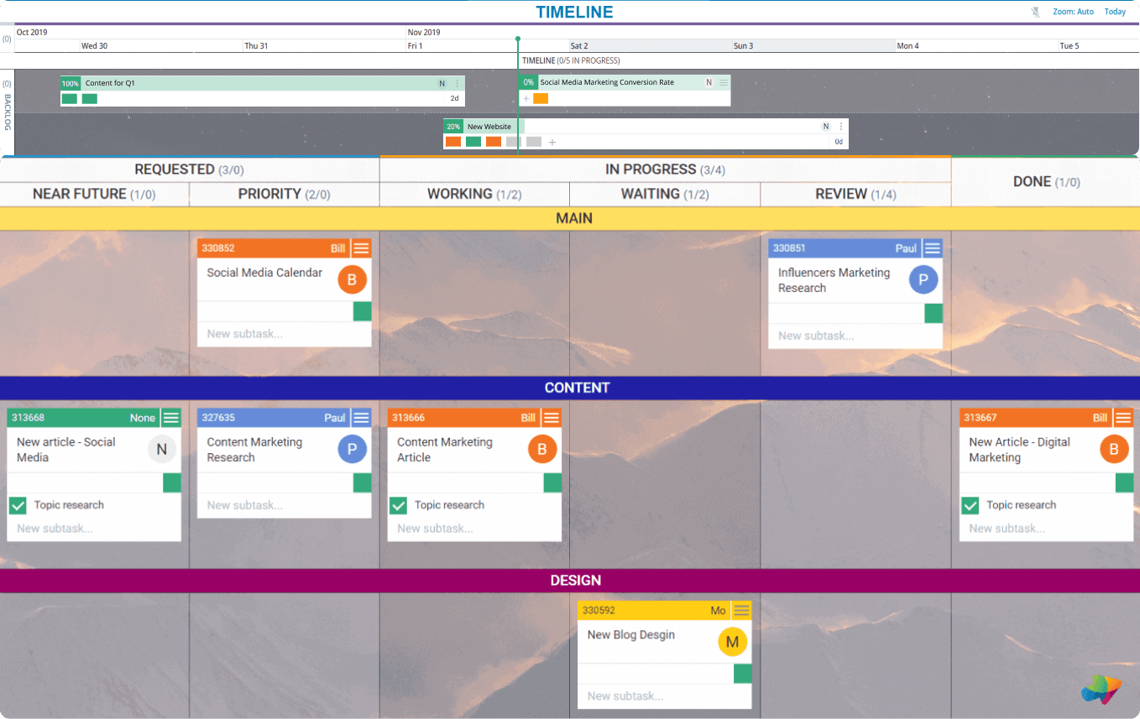Uncheck Topic research on New article - Social Media
Viewport: 1140px width, 719px height.
point(18,504)
